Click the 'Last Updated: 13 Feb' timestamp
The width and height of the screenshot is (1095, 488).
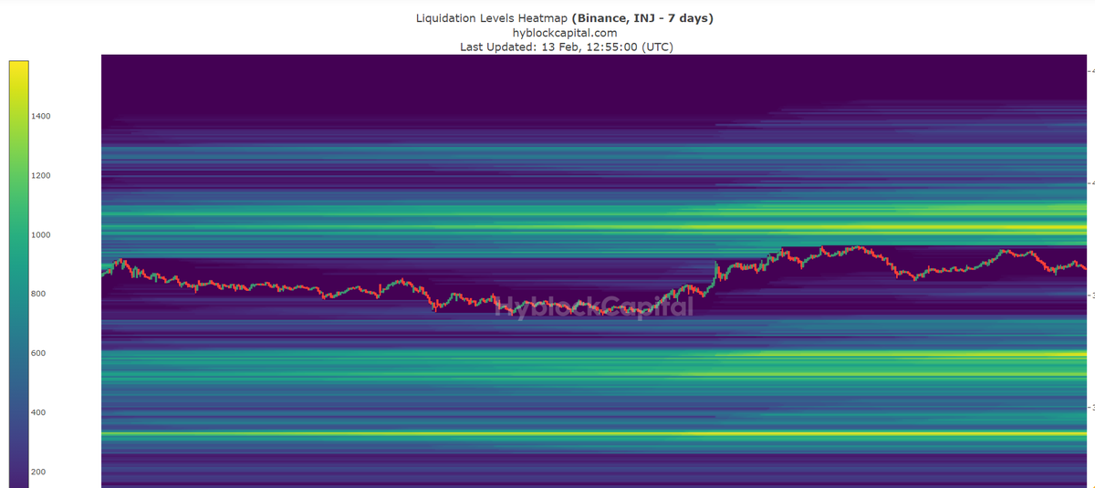pos(566,47)
